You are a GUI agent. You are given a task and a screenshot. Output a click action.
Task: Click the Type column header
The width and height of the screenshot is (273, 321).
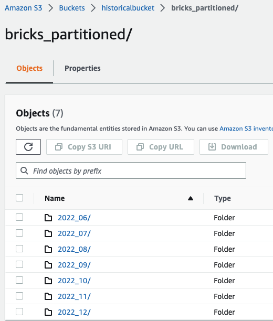tap(223, 198)
